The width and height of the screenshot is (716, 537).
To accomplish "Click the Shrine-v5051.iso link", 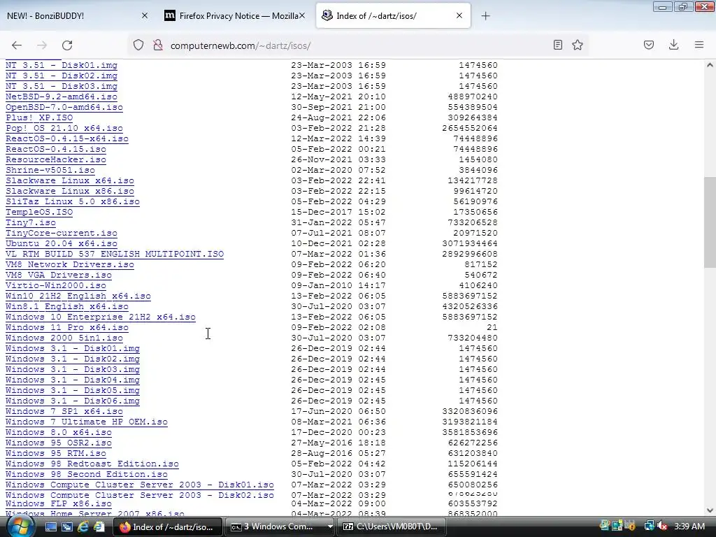I will [50, 171].
